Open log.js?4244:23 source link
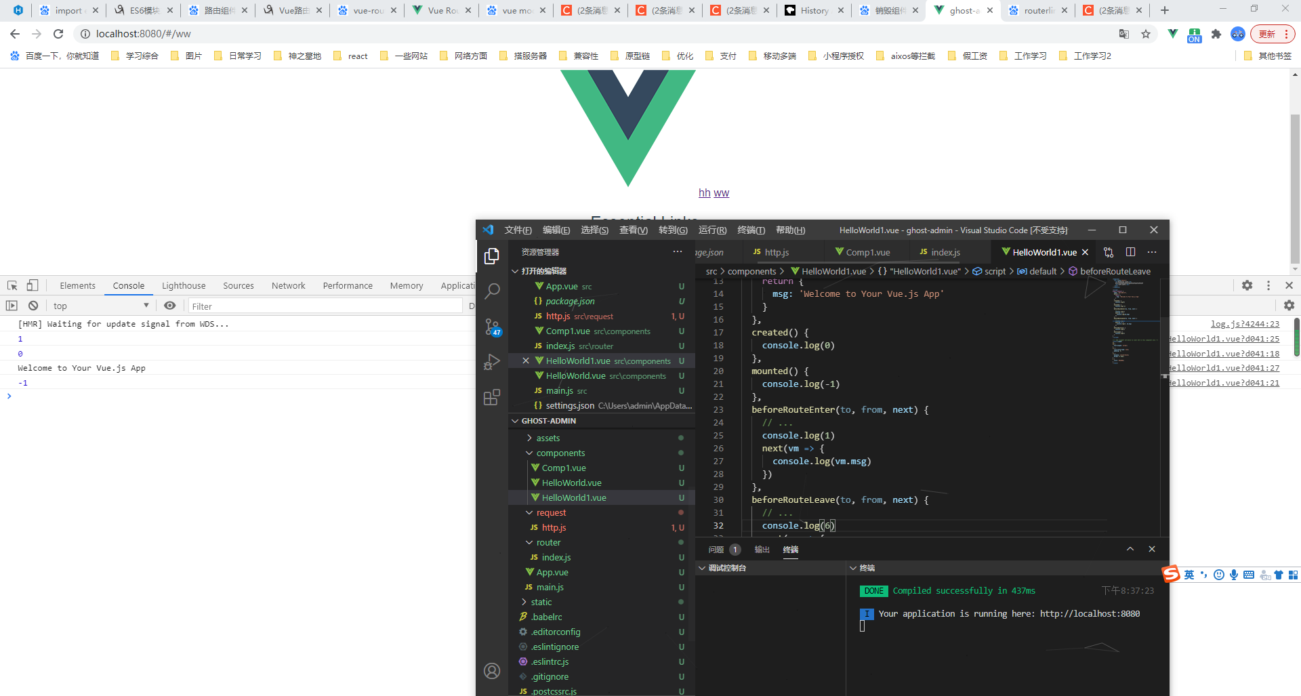The height and width of the screenshot is (696, 1301). pos(1245,324)
